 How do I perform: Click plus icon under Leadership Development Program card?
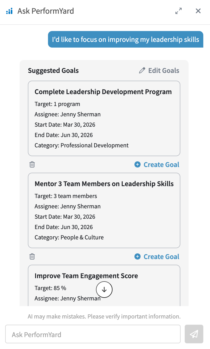click(x=138, y=164)
